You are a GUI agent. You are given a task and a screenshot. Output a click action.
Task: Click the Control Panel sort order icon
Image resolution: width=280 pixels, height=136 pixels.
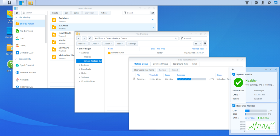153,13
